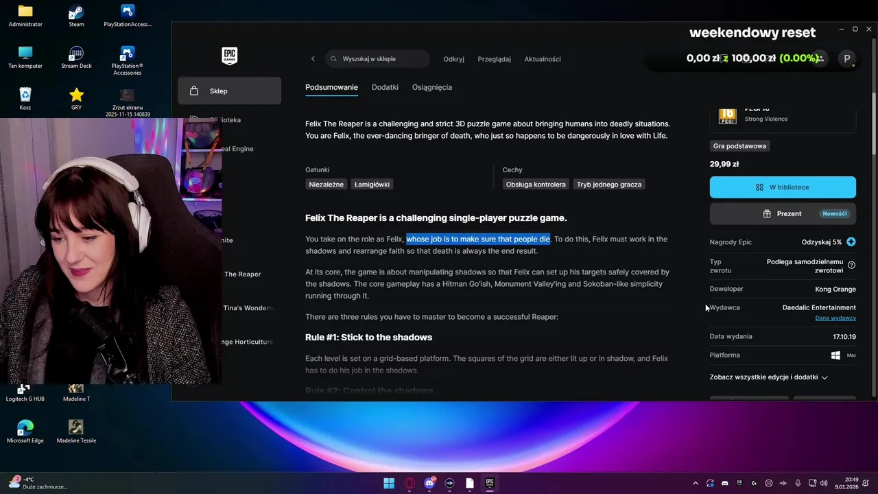Open the Madeline Tessile desktop shortcut

pyautogui.click(x=76, y=432)
